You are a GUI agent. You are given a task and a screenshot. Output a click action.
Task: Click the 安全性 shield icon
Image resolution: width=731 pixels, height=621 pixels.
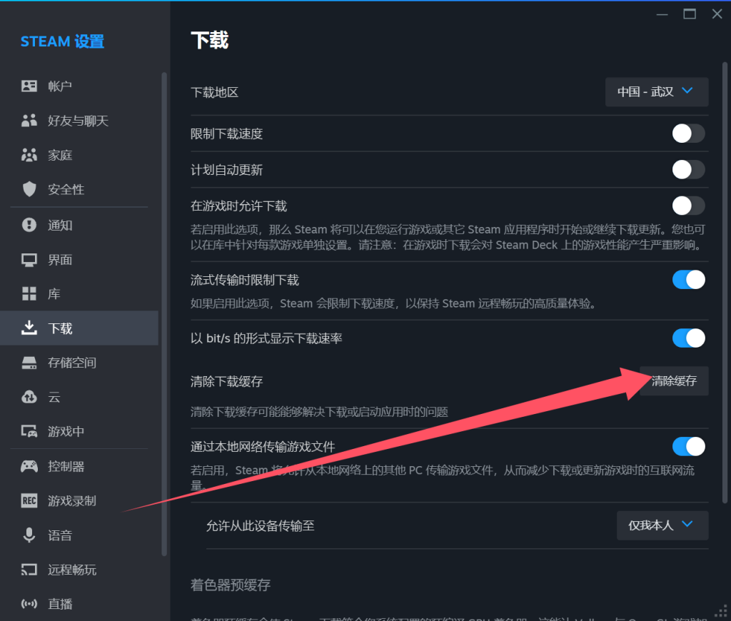(29, 189)
